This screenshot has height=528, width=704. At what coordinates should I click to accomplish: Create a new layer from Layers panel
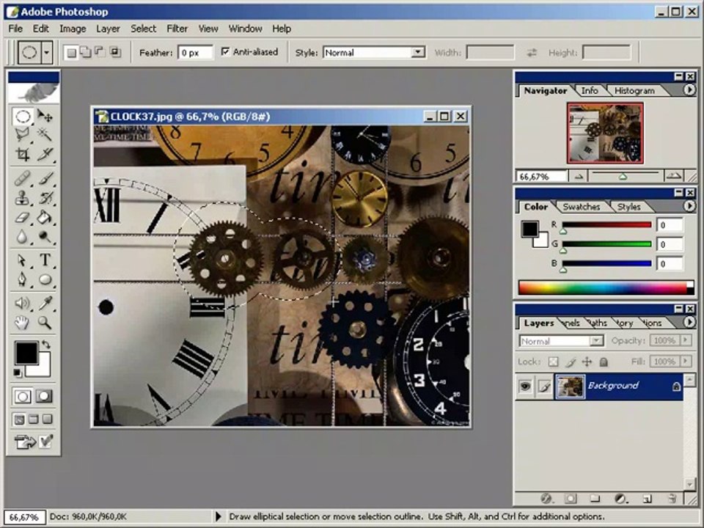click(647, 499)
